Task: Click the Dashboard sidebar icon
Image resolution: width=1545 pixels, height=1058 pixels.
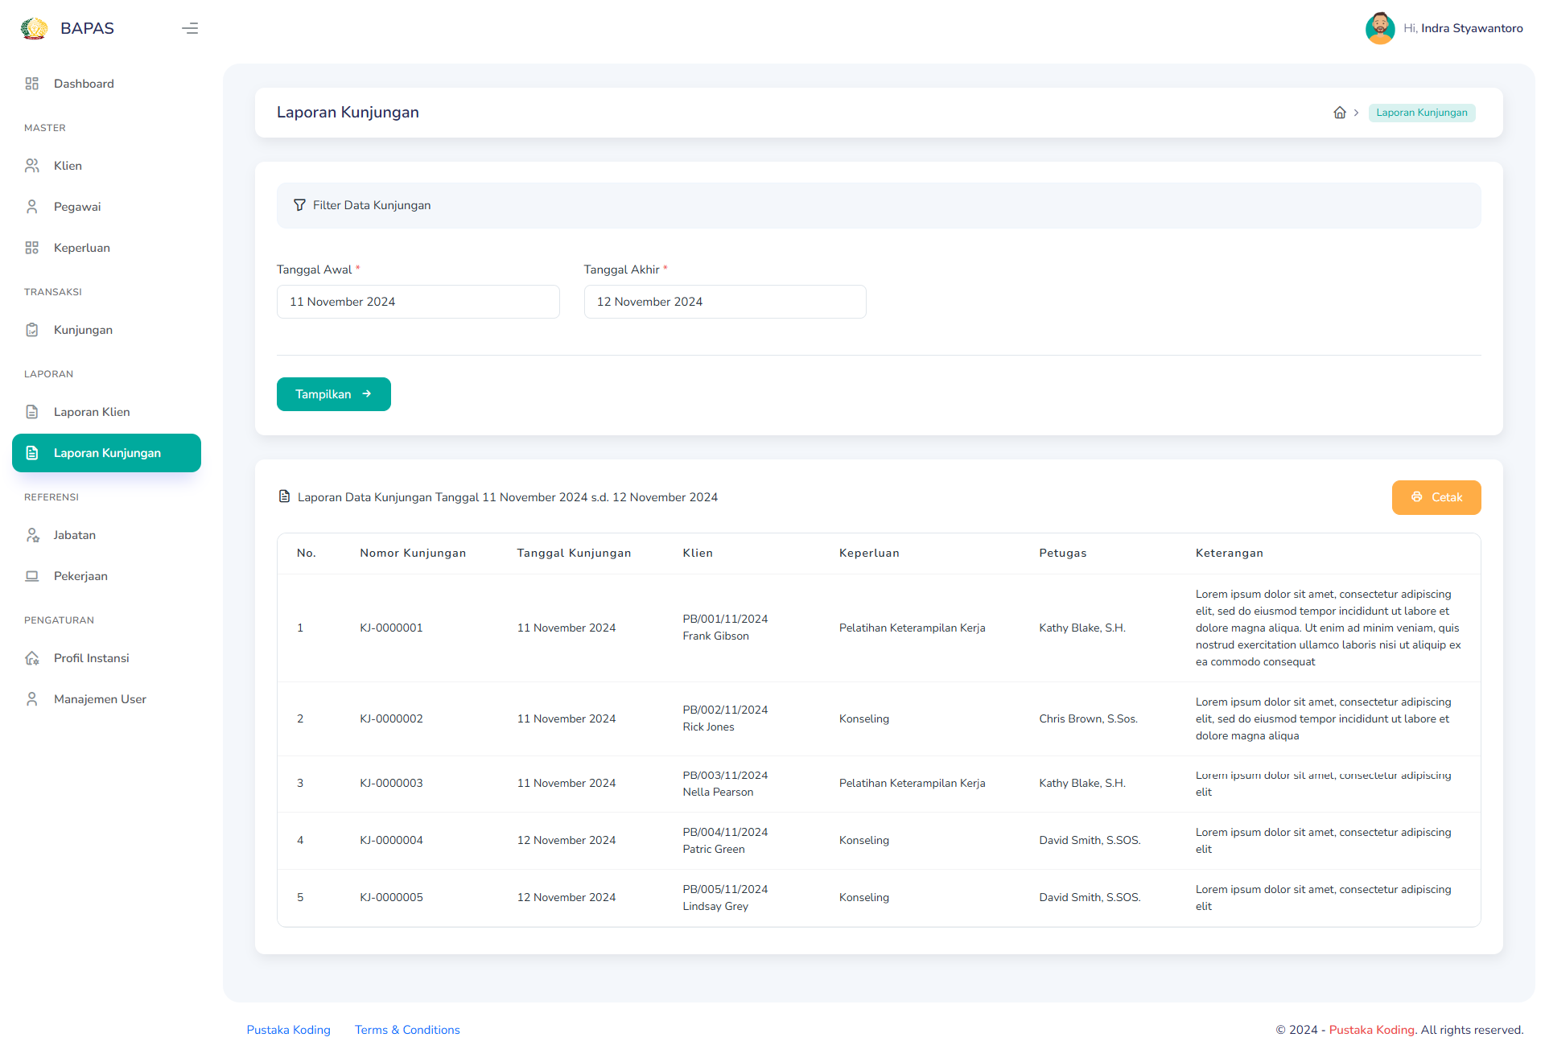Action: coord(33,84)
